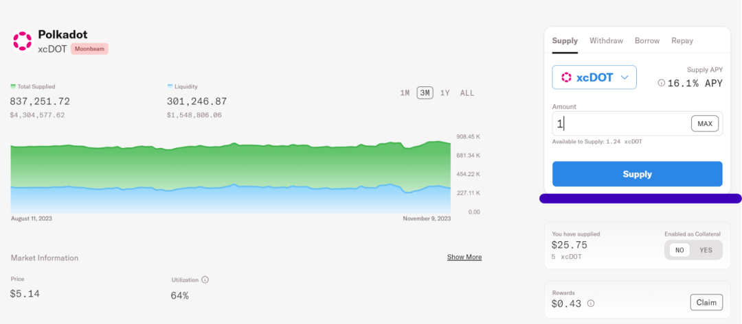This screenshot has height=324, width=742.
Task: Switch to the Repay tab
Action: [x=682, y=40]
